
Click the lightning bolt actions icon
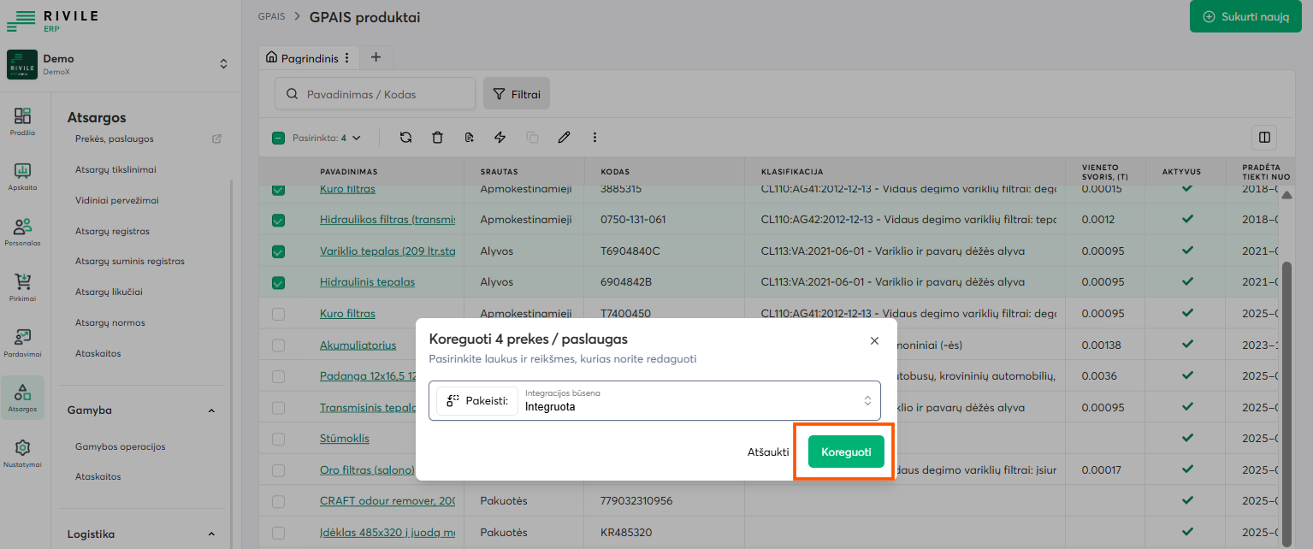coord(500,138)
